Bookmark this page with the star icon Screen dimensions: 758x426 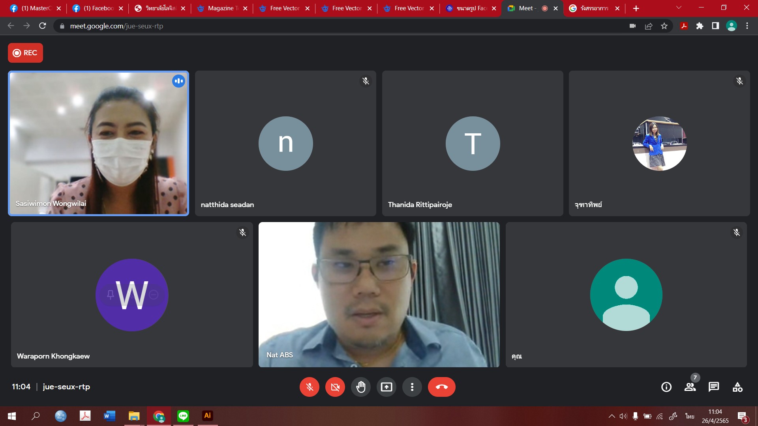point(664,26)
